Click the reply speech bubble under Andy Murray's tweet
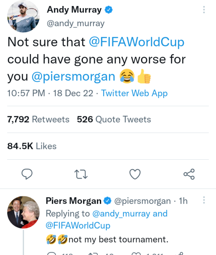Screen dimensions: 216x255 tap(27, 174)
